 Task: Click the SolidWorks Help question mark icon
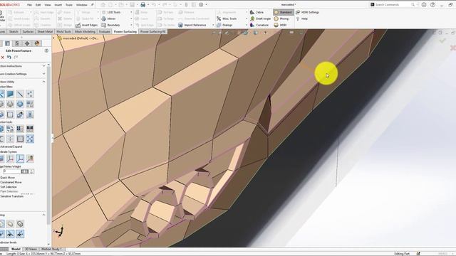tap(432, 5)
